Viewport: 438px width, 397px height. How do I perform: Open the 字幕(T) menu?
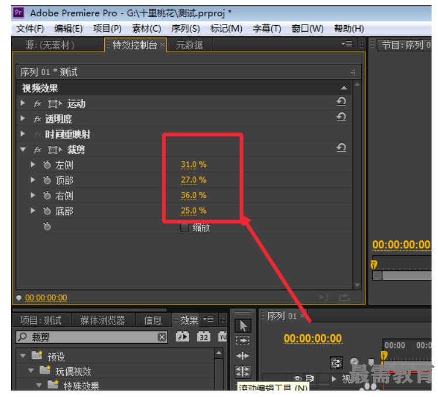pos(267,29)
